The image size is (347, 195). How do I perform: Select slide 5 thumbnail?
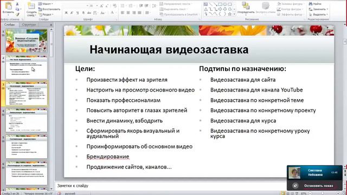[x=27, y=147]
